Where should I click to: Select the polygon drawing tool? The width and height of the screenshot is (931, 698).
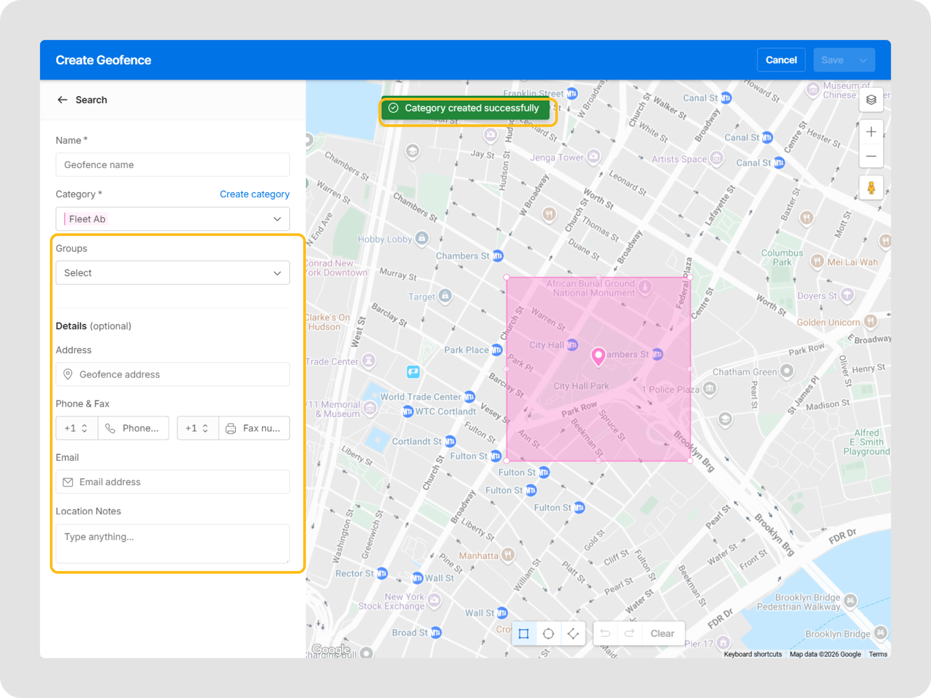point(573,633)
